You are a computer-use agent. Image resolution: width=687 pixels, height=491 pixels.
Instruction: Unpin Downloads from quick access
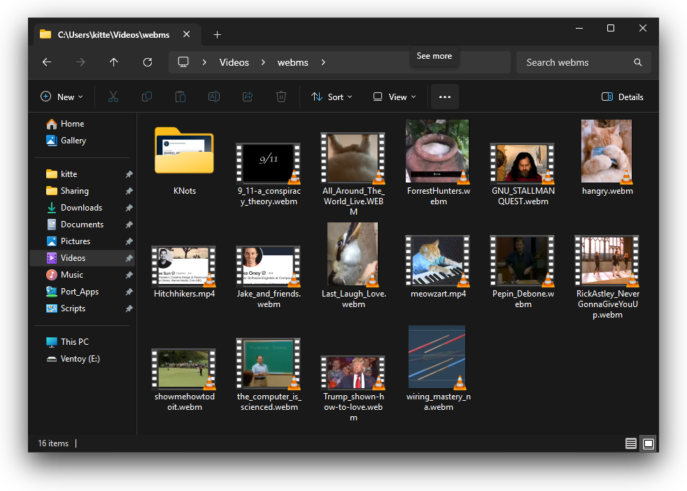coord(129,208)
